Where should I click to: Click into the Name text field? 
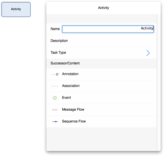coord(108,29)
